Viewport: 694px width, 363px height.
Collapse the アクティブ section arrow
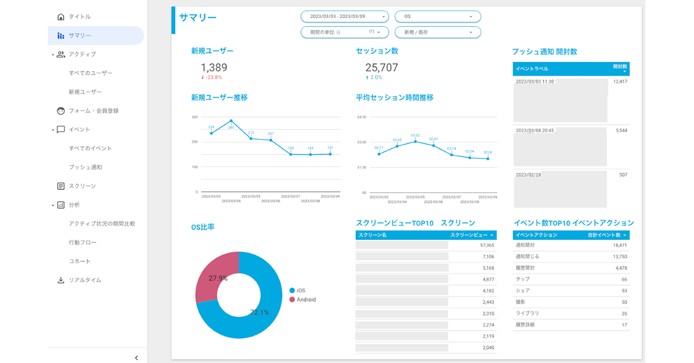pos(53,55)
